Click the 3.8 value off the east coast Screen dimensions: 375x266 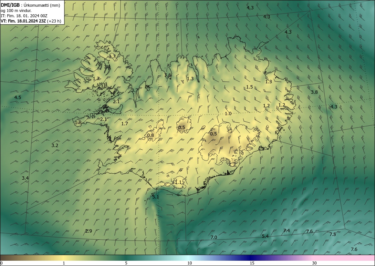(314, 92)
